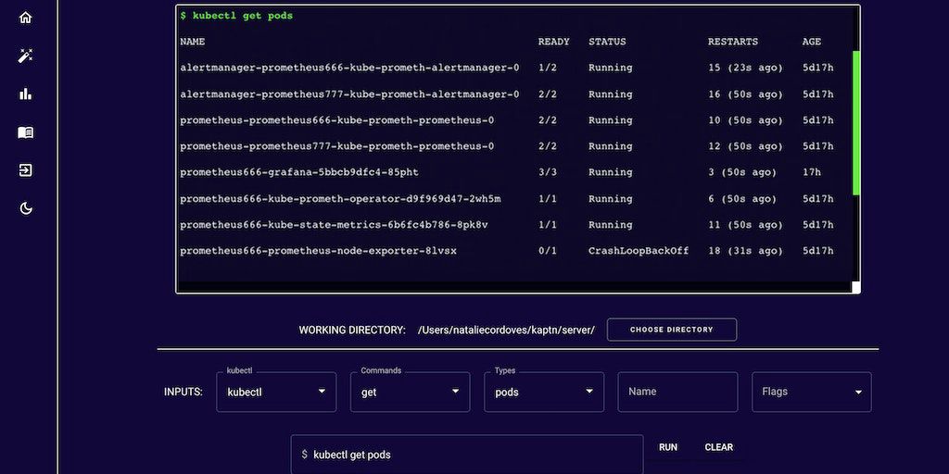Open the magic wand setup icon
This screenshot has width=949, height=474.
click(26, 56)
